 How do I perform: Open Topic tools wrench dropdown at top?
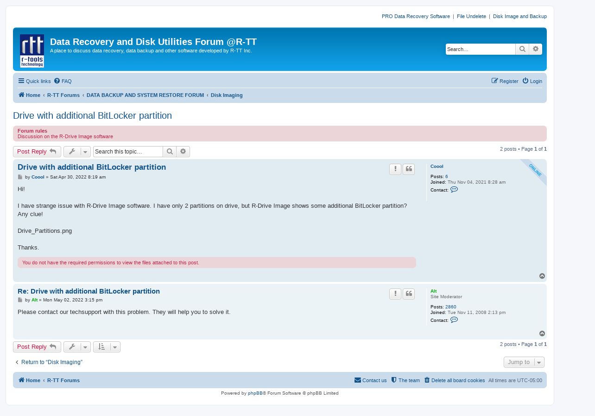coord(77,152)
